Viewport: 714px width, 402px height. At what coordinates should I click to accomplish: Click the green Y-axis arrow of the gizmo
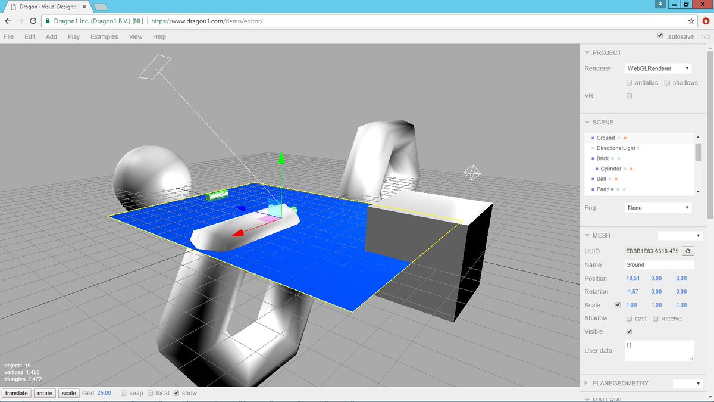(281, 158)
